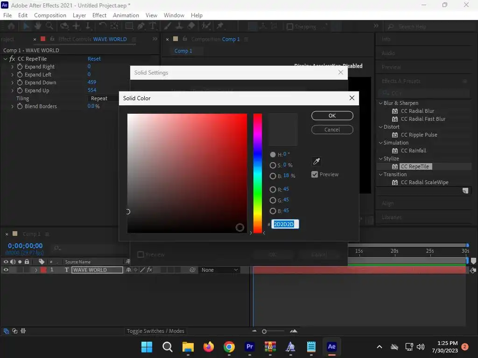Open the parent None dropdown on layer 1
The image size is (478, 358).
pos(219,270)
